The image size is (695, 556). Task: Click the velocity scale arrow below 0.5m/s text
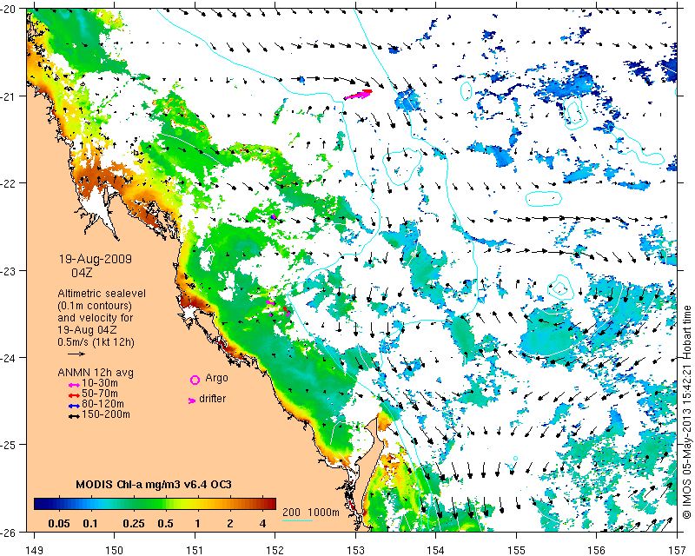[76, 354]
